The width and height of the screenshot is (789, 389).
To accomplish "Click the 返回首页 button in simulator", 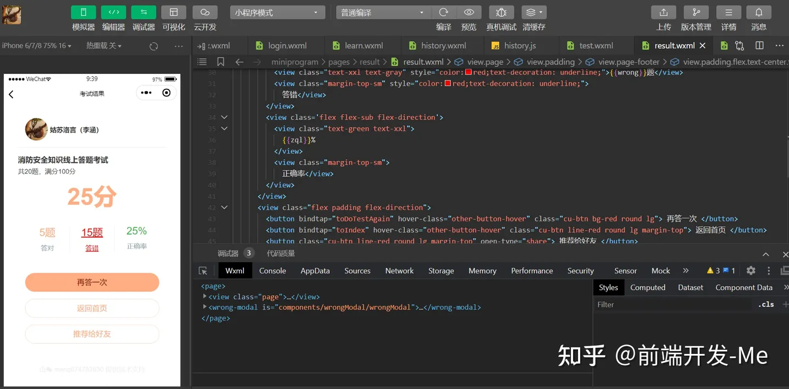I will [x=92, y=308].
